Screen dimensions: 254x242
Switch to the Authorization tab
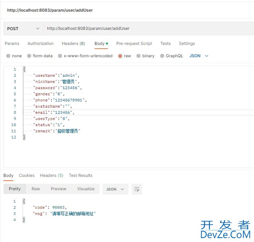pos(40,44)
